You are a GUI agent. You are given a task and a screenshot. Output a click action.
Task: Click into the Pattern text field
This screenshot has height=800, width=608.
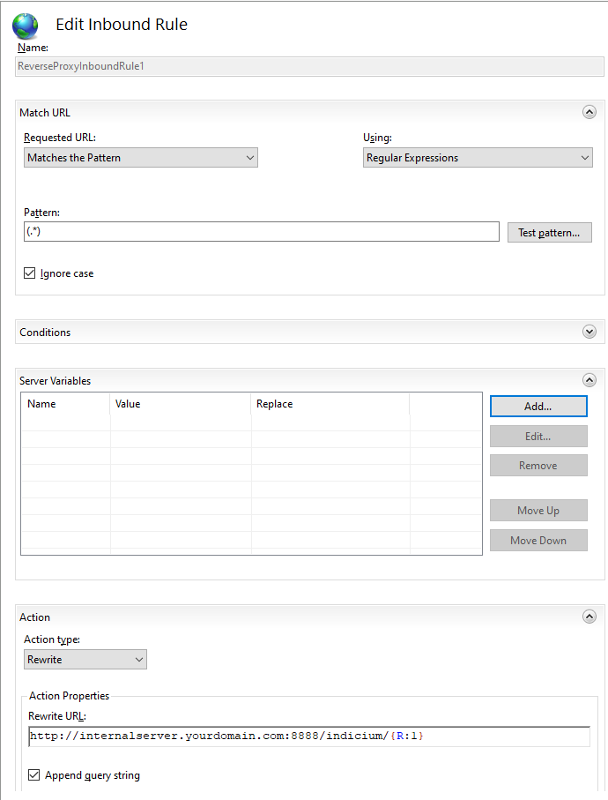[261, 232]
